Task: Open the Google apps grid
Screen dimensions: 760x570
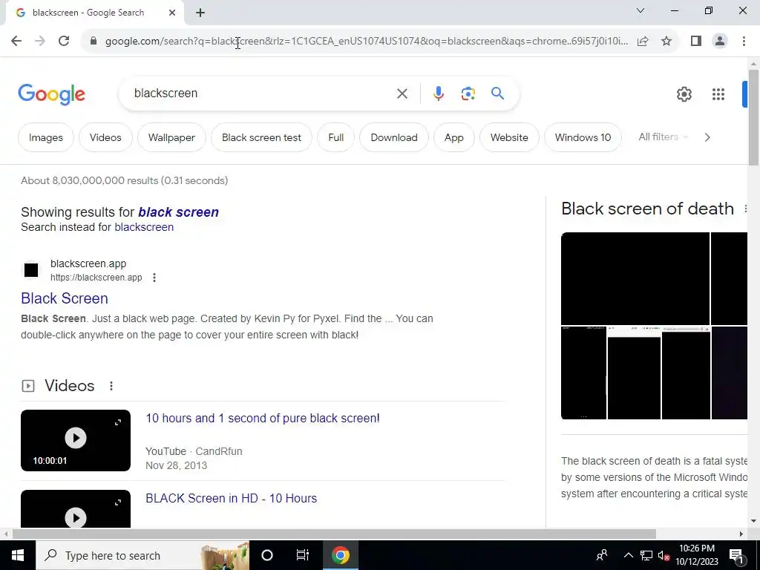Action: tap(718, 94)
